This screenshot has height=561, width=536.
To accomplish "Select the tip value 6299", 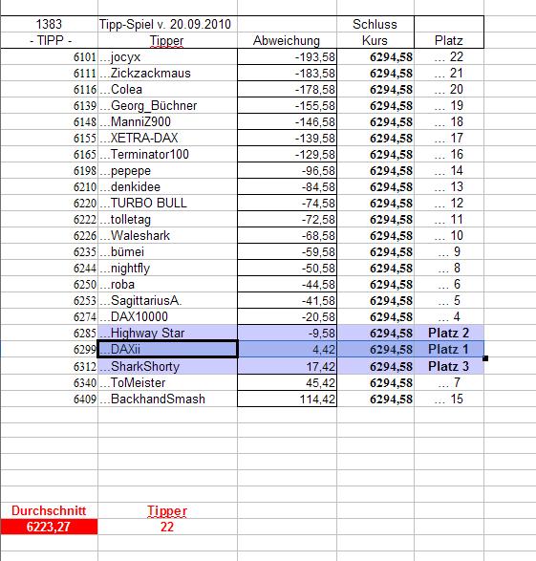I will (49, 349).
